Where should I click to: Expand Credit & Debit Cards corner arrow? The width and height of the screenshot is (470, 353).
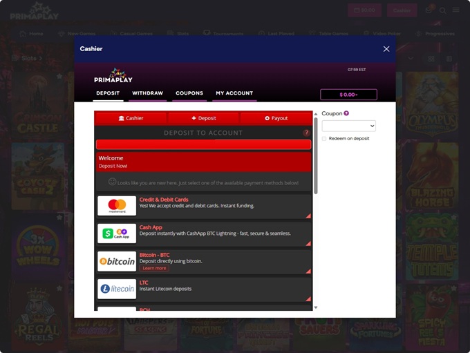308,216
